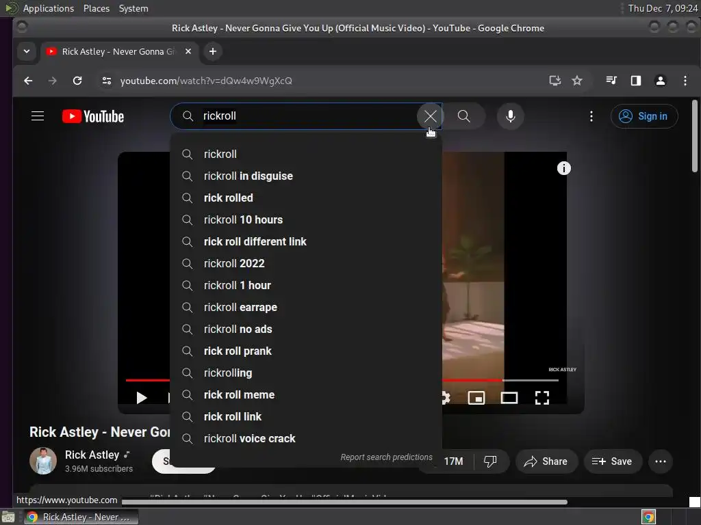701x525 pixels.
Task: Click show desktop icon in taskbar
Action: click(x=8, y=517)
